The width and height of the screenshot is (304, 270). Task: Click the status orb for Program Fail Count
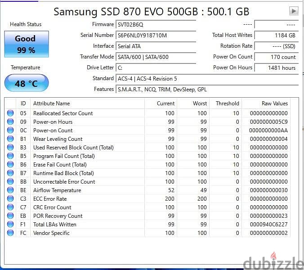coord(10,156)
